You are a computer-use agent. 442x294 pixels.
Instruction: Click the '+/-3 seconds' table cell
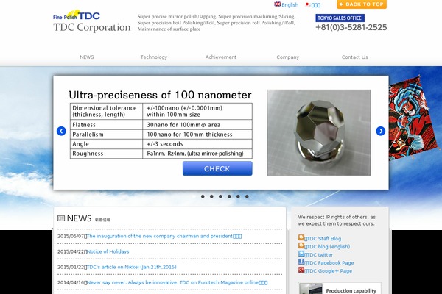click(197, 144)
